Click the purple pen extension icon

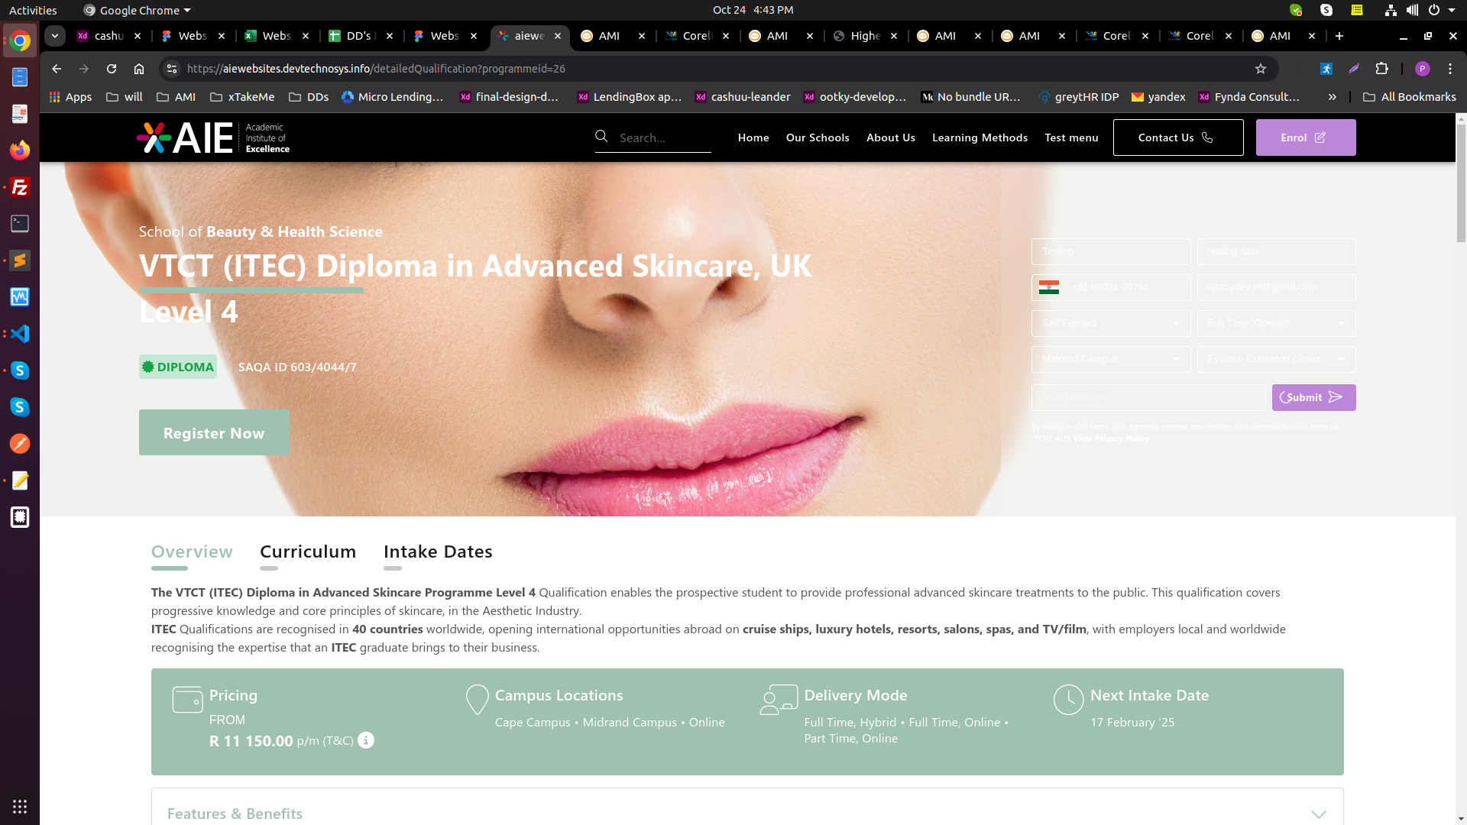pyautogui.click(x=1354, y=69)
